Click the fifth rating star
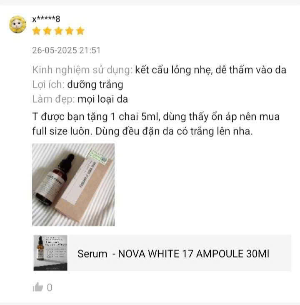Image resolution: width=300 pixels, height=305 pixels. click(x=80, y=31)
